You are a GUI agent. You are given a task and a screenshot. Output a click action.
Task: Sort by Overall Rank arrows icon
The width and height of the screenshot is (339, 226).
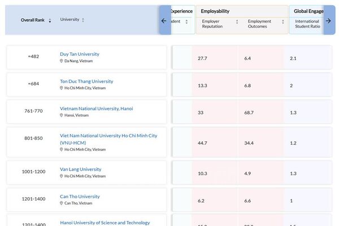tap(50, 20)
